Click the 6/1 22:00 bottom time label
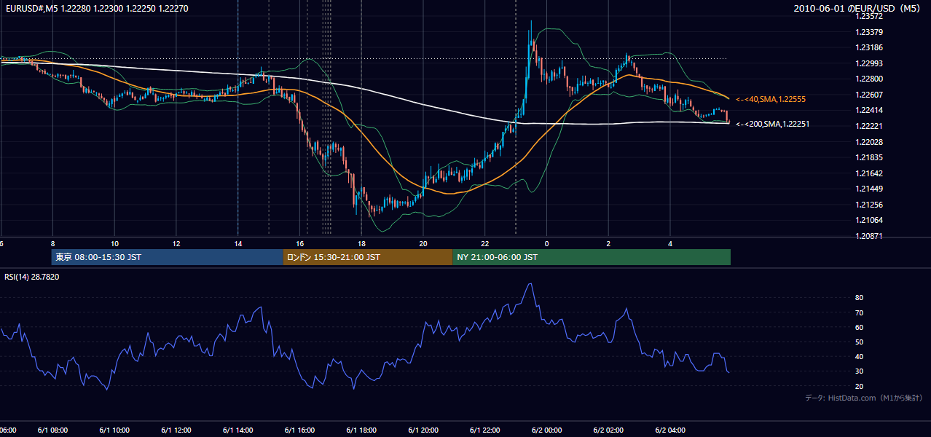 click(485, 430)
